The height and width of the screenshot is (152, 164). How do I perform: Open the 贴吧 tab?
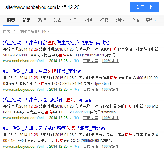click(x=42, y=20)
